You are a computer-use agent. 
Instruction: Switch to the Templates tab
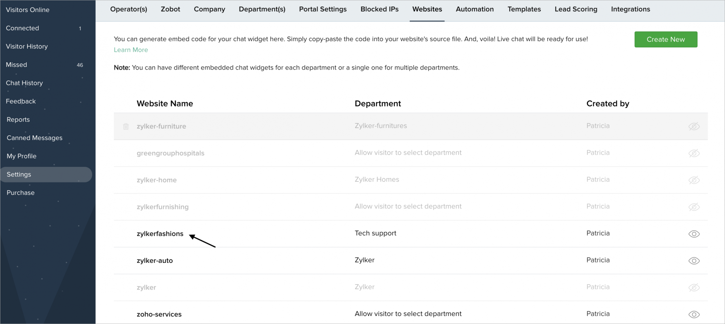click(524, 9)
